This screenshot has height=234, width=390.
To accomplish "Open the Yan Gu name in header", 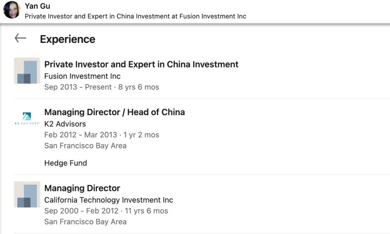I will click(38, 6).
